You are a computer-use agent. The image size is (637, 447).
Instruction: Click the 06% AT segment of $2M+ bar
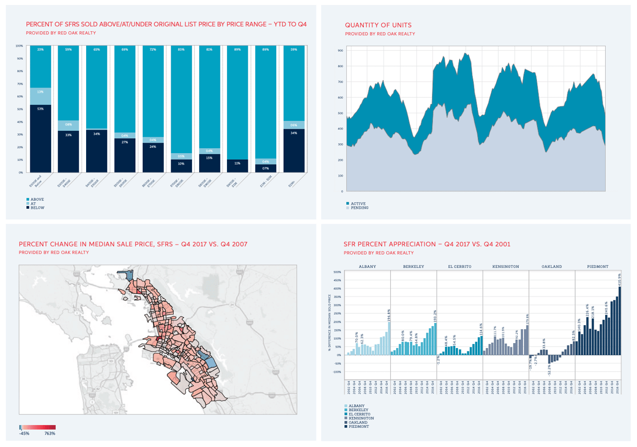[x=294, y=125]
